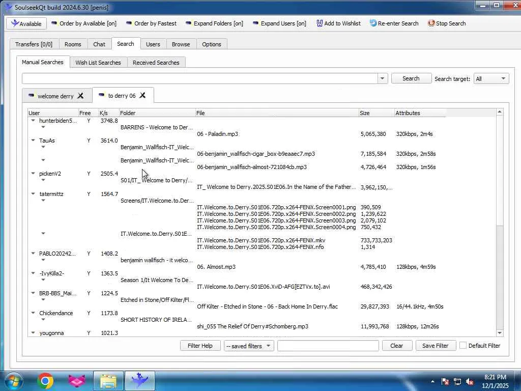Collapse user tatermittz results

pyautogui.click(x=33, y=194)
